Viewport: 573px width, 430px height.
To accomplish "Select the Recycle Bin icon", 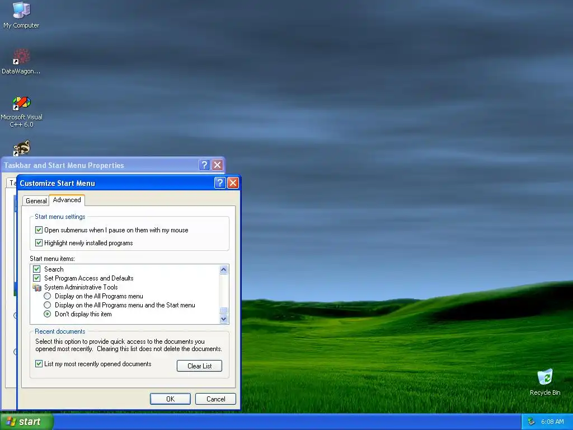I will 545,382.
